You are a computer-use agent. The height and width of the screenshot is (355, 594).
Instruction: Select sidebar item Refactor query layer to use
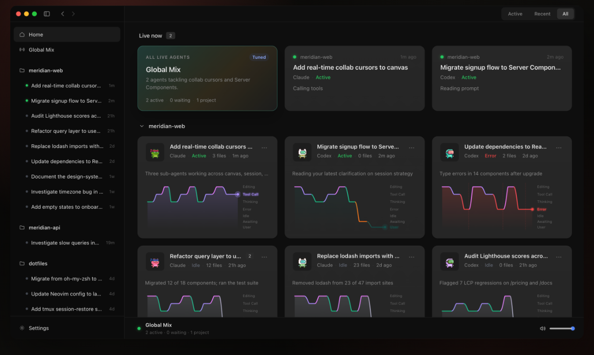67,131
